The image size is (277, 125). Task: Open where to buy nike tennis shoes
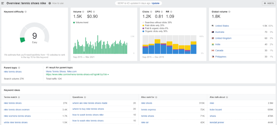(88, 109)
